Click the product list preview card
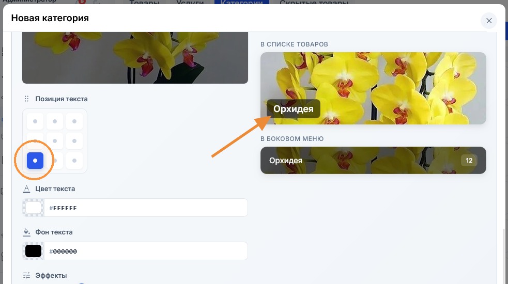The height and width of the screenshot is (284, 508). coord(373,88)
